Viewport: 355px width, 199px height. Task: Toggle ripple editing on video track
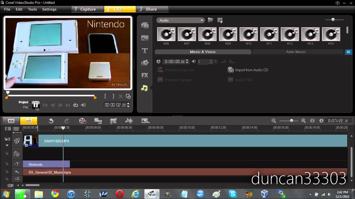click(7, 139)
